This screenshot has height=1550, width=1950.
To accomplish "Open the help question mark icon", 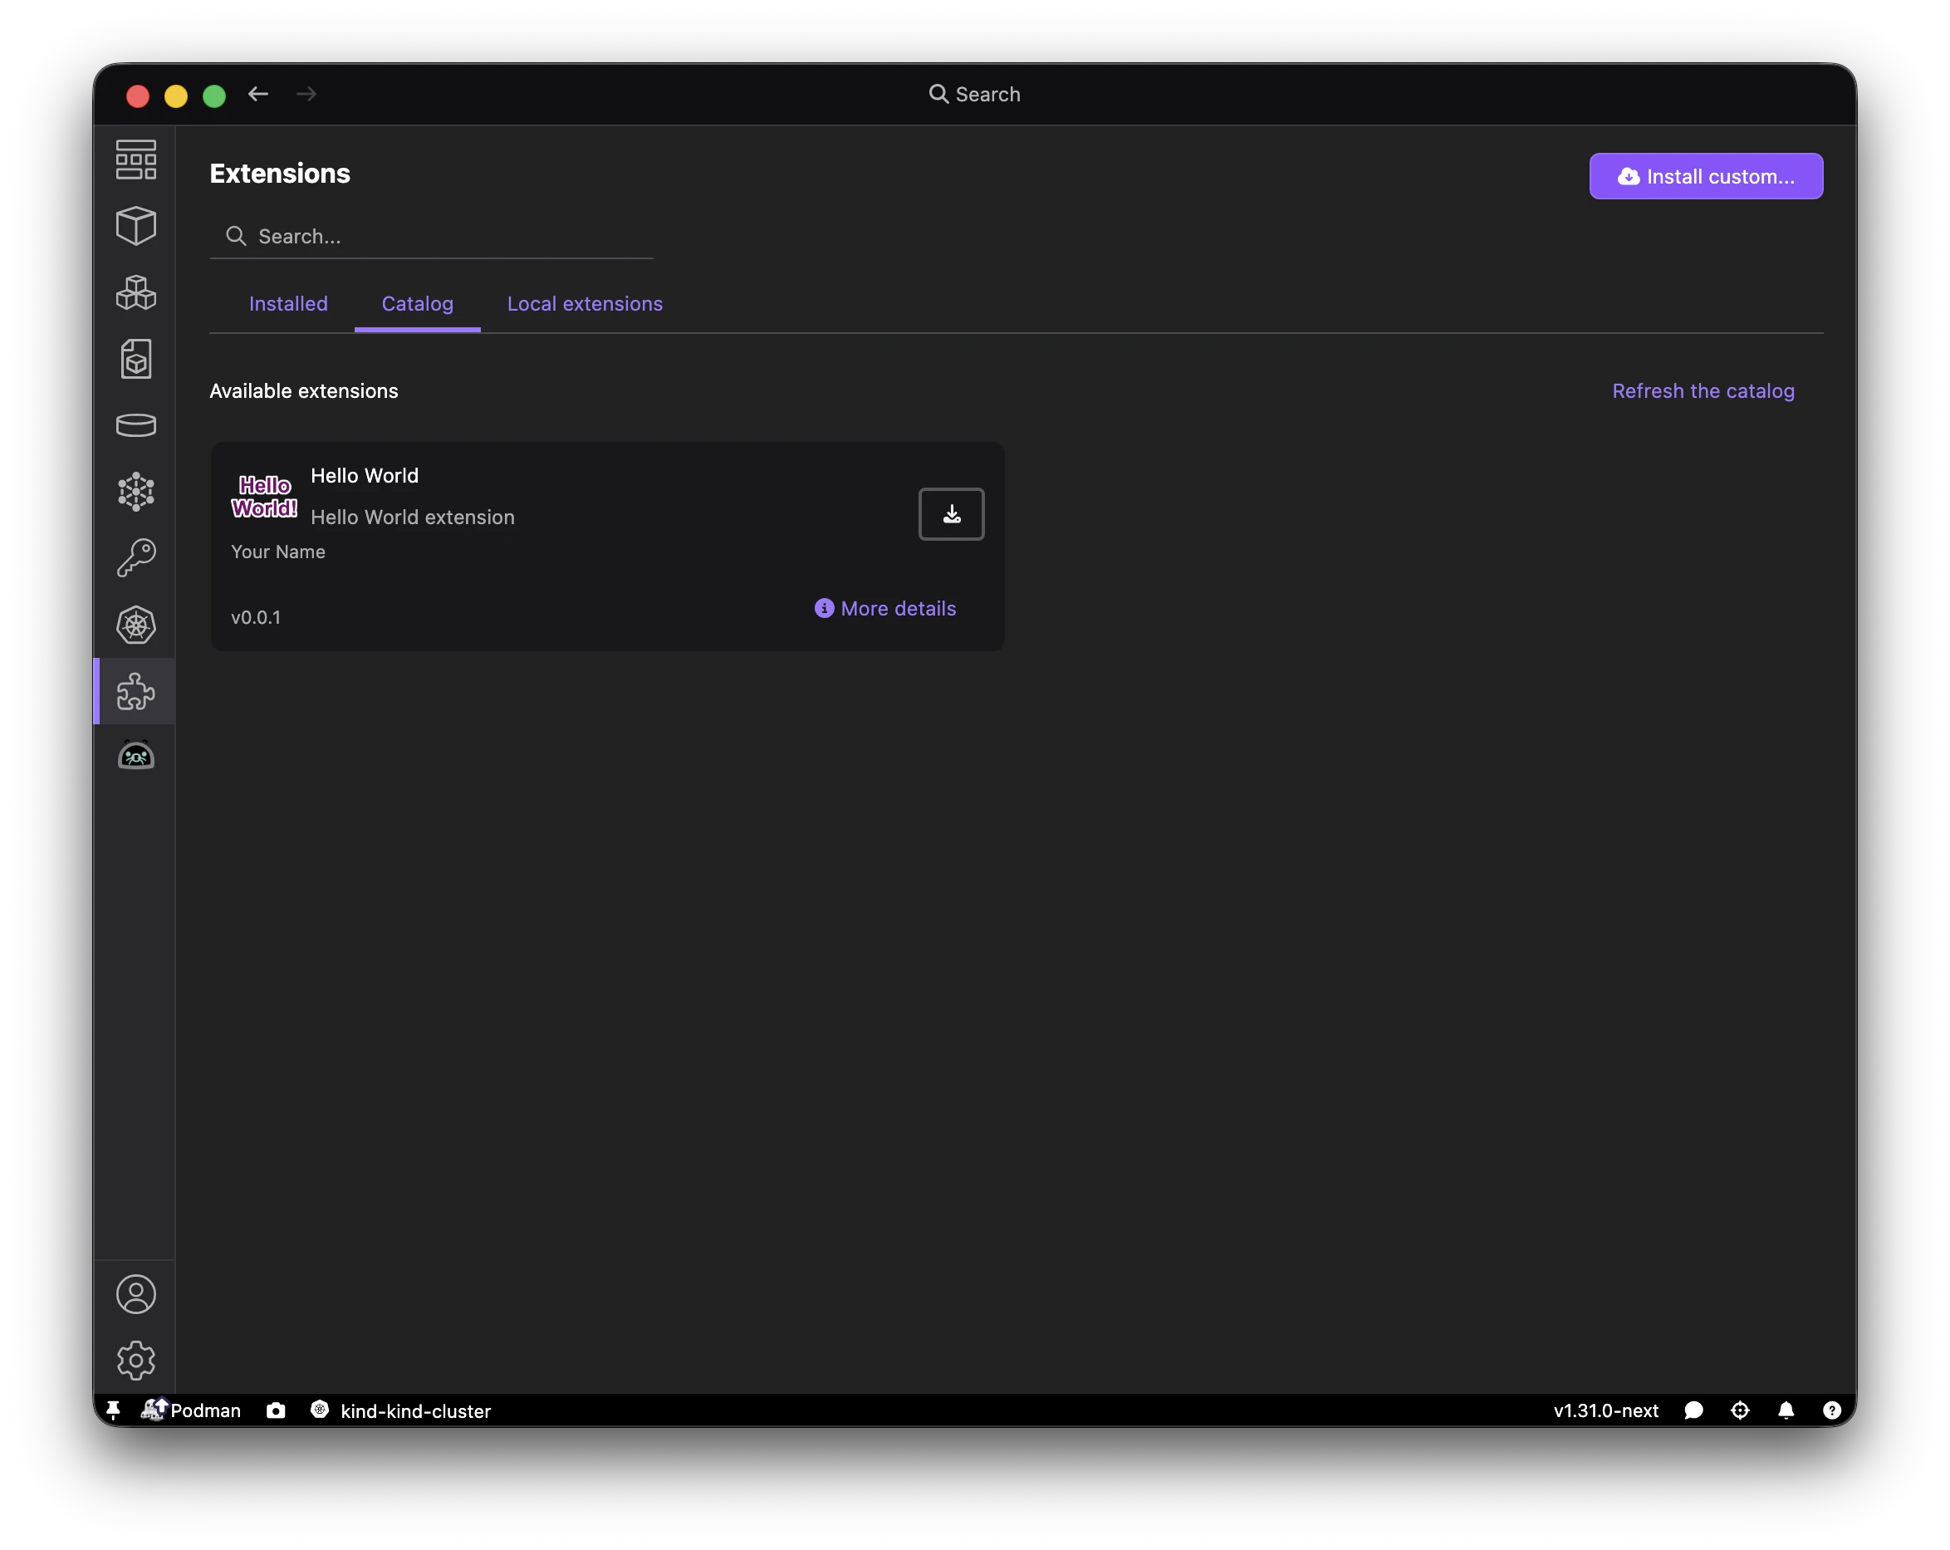I will tap(1831, 1410).
